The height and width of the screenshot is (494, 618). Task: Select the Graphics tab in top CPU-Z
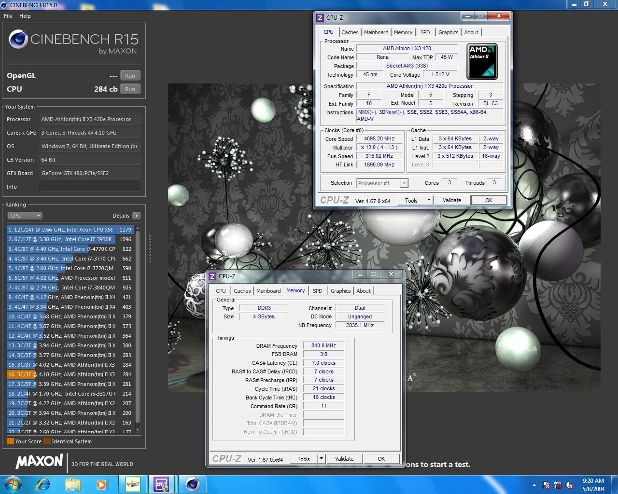[x=449, y=32]
